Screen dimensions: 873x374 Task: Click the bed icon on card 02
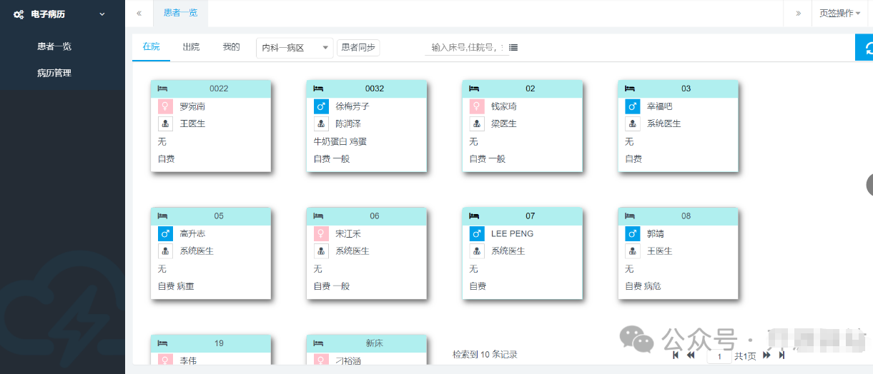tap(474, 89)
